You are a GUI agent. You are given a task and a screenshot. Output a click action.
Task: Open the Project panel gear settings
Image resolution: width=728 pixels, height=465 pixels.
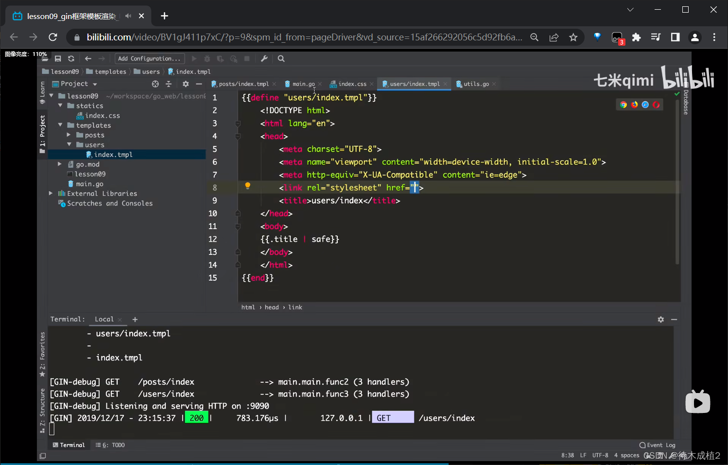point(185,84)
